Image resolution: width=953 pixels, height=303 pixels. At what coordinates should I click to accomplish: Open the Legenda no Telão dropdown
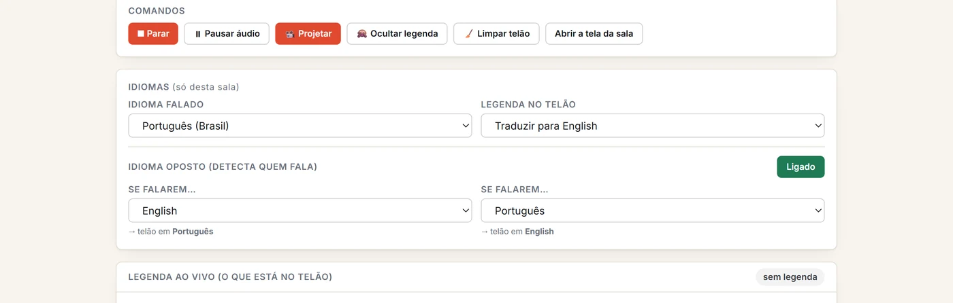(x=652, y=126)
